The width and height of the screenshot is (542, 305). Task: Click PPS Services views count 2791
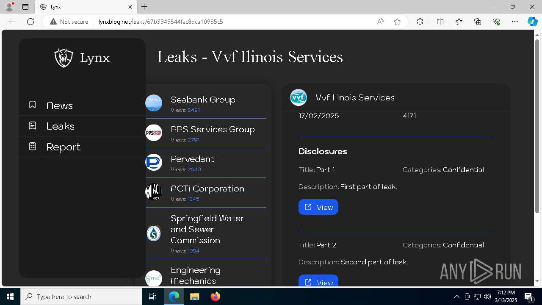(194, 140)
